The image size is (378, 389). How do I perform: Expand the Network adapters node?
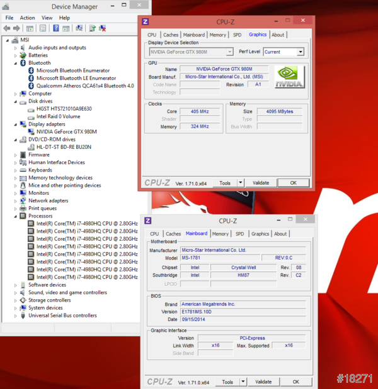15,200
